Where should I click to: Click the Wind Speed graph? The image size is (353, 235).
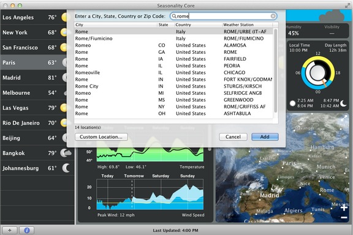[x=150, y=195]
